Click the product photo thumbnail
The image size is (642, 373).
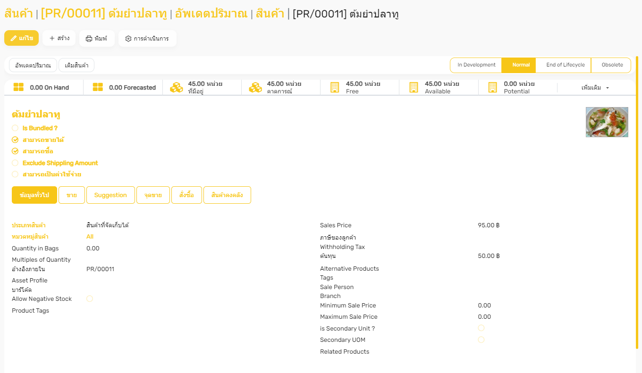coord(607,122)
